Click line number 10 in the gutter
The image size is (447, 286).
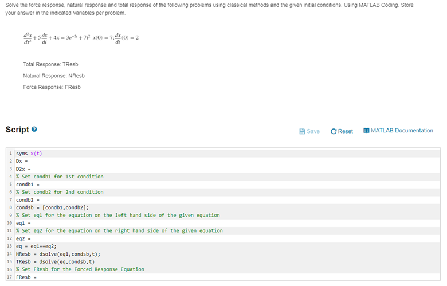click(x=10, y=223)
